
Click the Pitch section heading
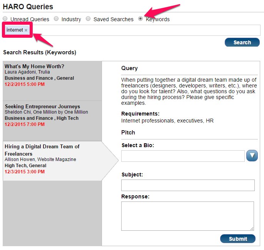click(128, 133)
